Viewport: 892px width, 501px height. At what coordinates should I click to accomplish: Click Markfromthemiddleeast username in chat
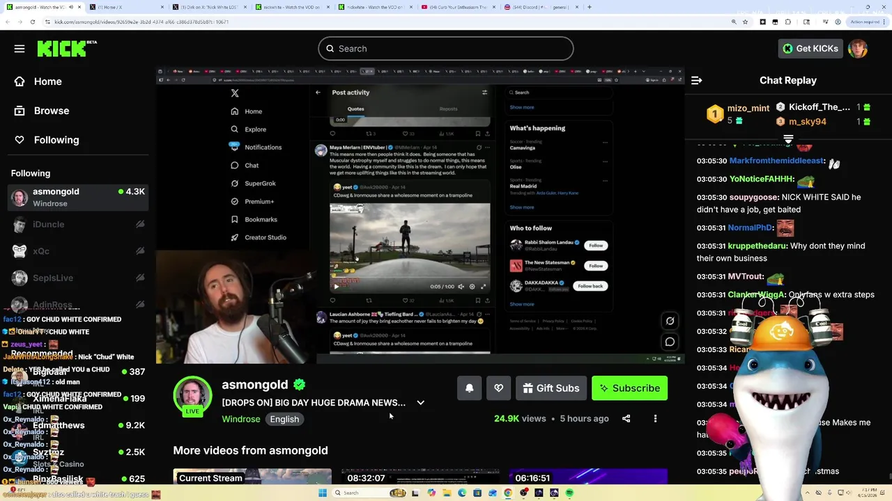pos(776,161)
